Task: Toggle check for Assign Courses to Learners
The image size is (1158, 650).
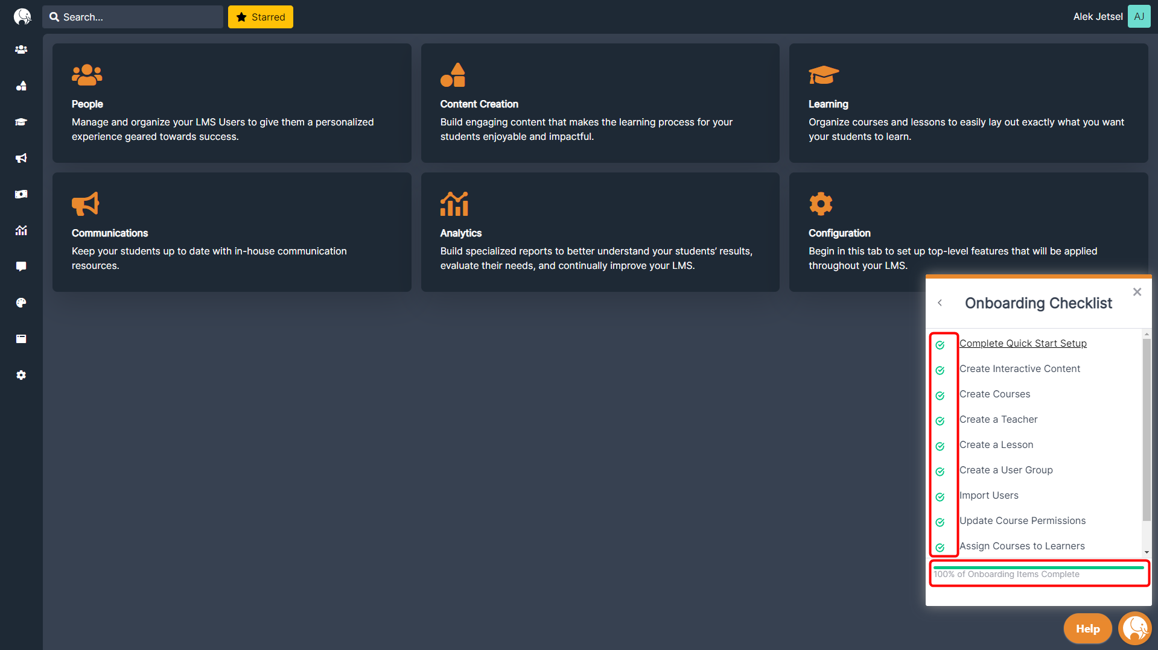Action: tap(940, 547)
